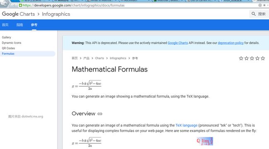Image resolution: width=269 pixels, height=149 pixels.
Task: Select the 参考 navigation tab
Action: coord(34,25)
